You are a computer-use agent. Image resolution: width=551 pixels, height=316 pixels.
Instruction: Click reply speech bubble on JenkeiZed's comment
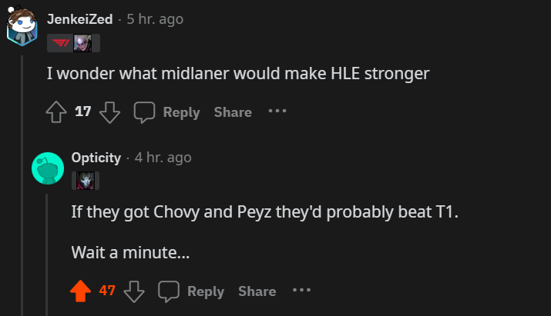[x=145, y=112]
